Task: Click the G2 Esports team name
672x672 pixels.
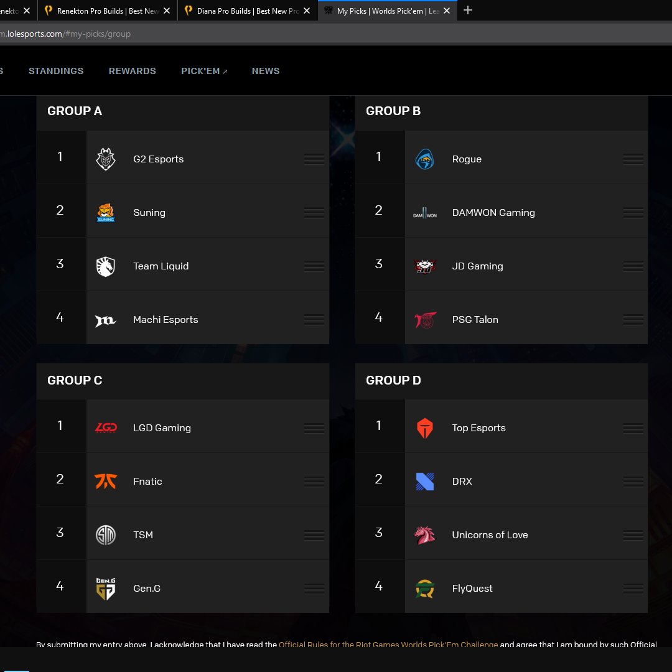Action: coord(159,159)
